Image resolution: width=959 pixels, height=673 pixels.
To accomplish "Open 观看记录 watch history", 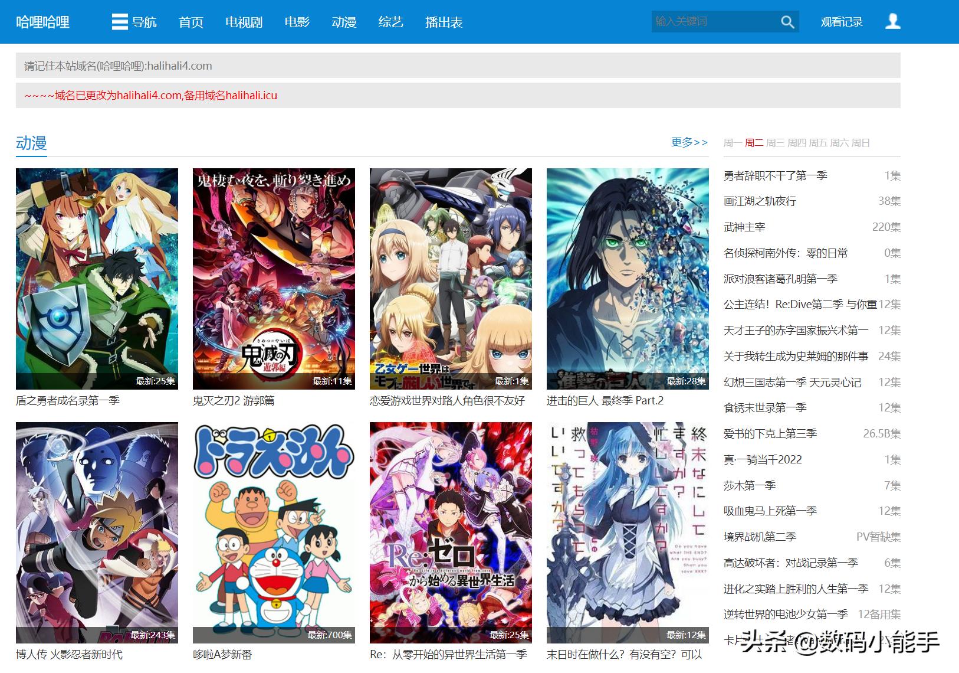I will coord(842,22).
